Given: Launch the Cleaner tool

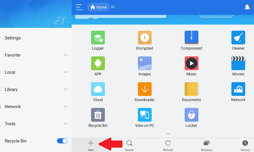Looking at the screenshot, I should coord(238,38).
